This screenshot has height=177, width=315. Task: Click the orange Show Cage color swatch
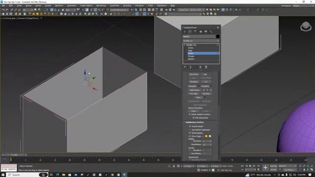click(206, 136)
